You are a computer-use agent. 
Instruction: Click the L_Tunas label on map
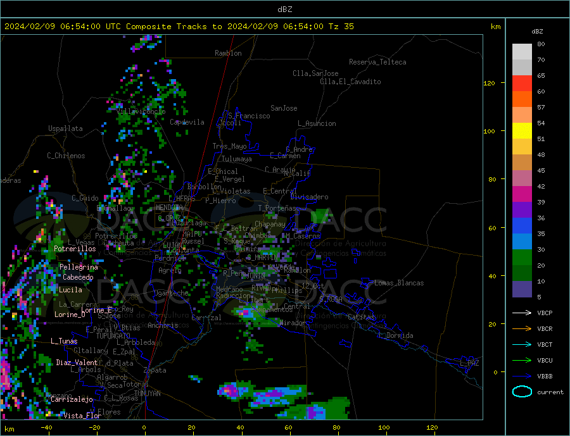point(64,341)
